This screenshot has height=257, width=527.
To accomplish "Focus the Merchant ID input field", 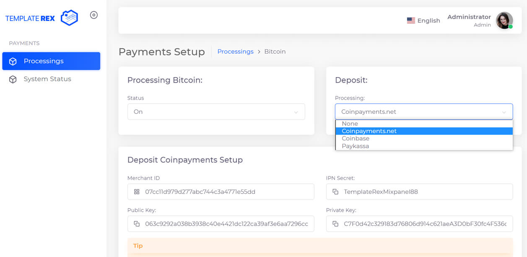I will [x=221, y=192].
